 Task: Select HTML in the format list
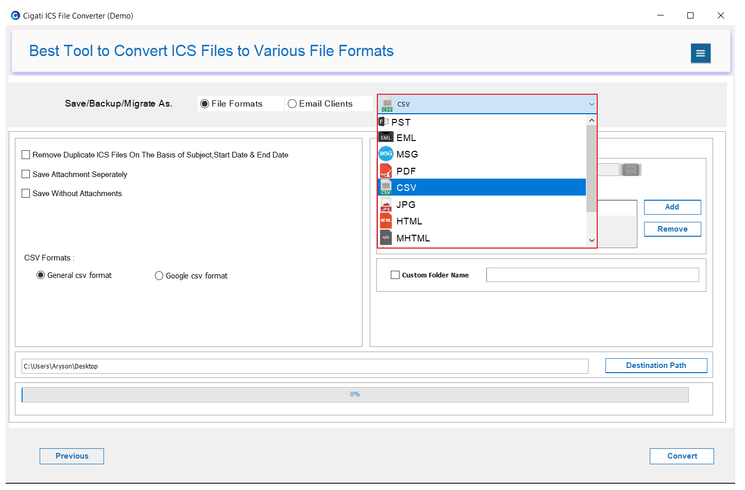tap(482, 221)
